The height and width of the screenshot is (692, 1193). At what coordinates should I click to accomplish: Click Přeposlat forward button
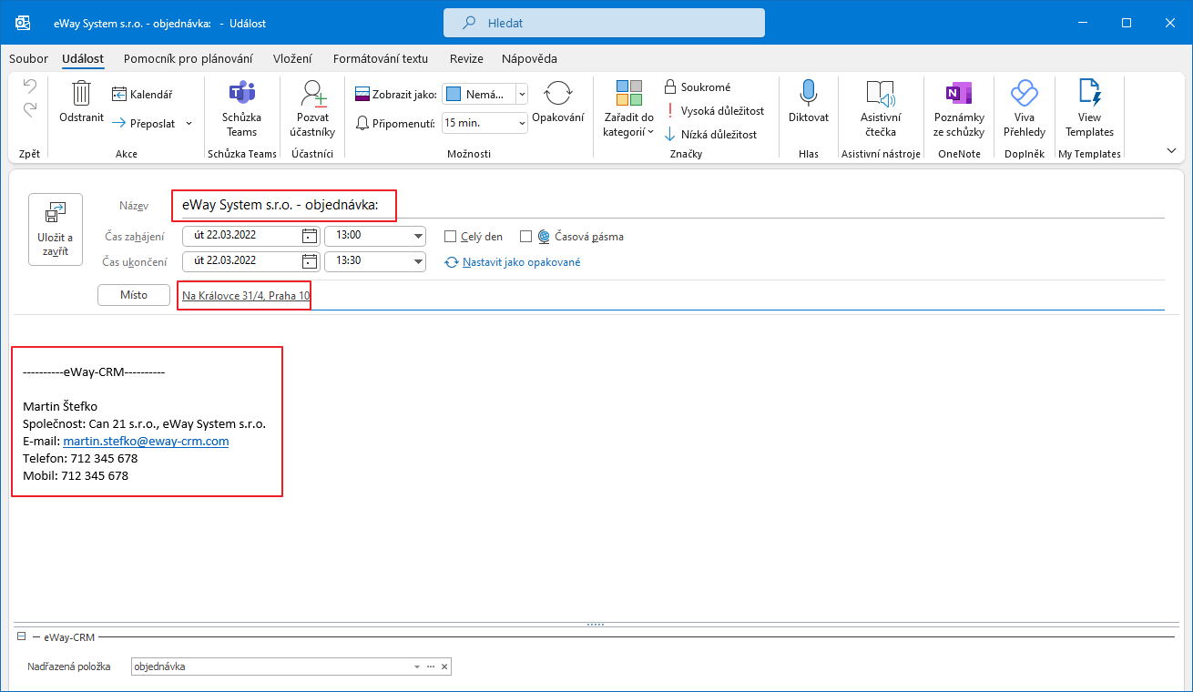(144, 123)
